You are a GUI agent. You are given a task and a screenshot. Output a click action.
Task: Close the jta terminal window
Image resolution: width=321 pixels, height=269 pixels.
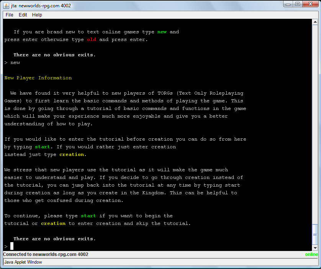point(310,4)
